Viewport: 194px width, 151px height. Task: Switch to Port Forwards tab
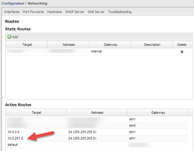[x=33, y=12]
